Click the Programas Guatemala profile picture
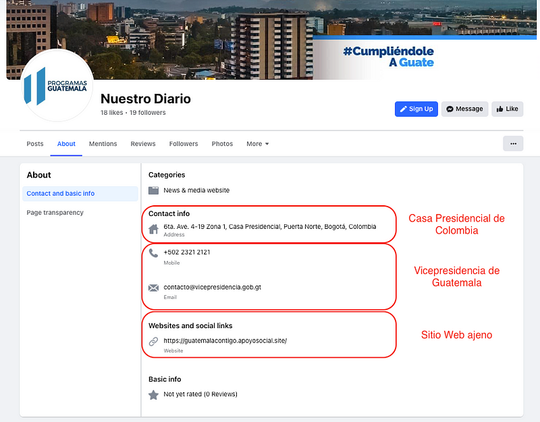 coord(57,86)
